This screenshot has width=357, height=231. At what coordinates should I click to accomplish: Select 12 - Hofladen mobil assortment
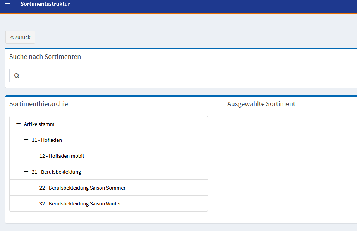click(62, 156)
